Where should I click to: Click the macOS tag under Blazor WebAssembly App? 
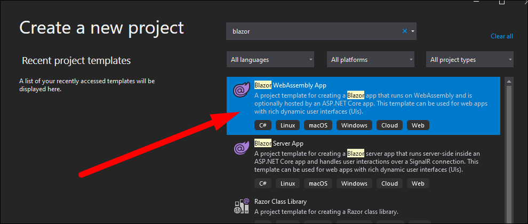tap(318, 125)
